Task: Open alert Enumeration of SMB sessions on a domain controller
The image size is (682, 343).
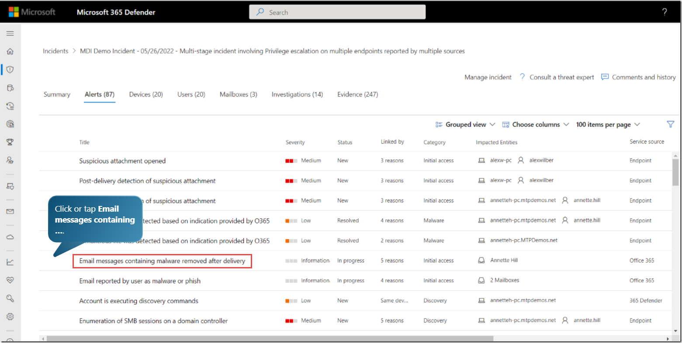Action: [x=153, y=321]
